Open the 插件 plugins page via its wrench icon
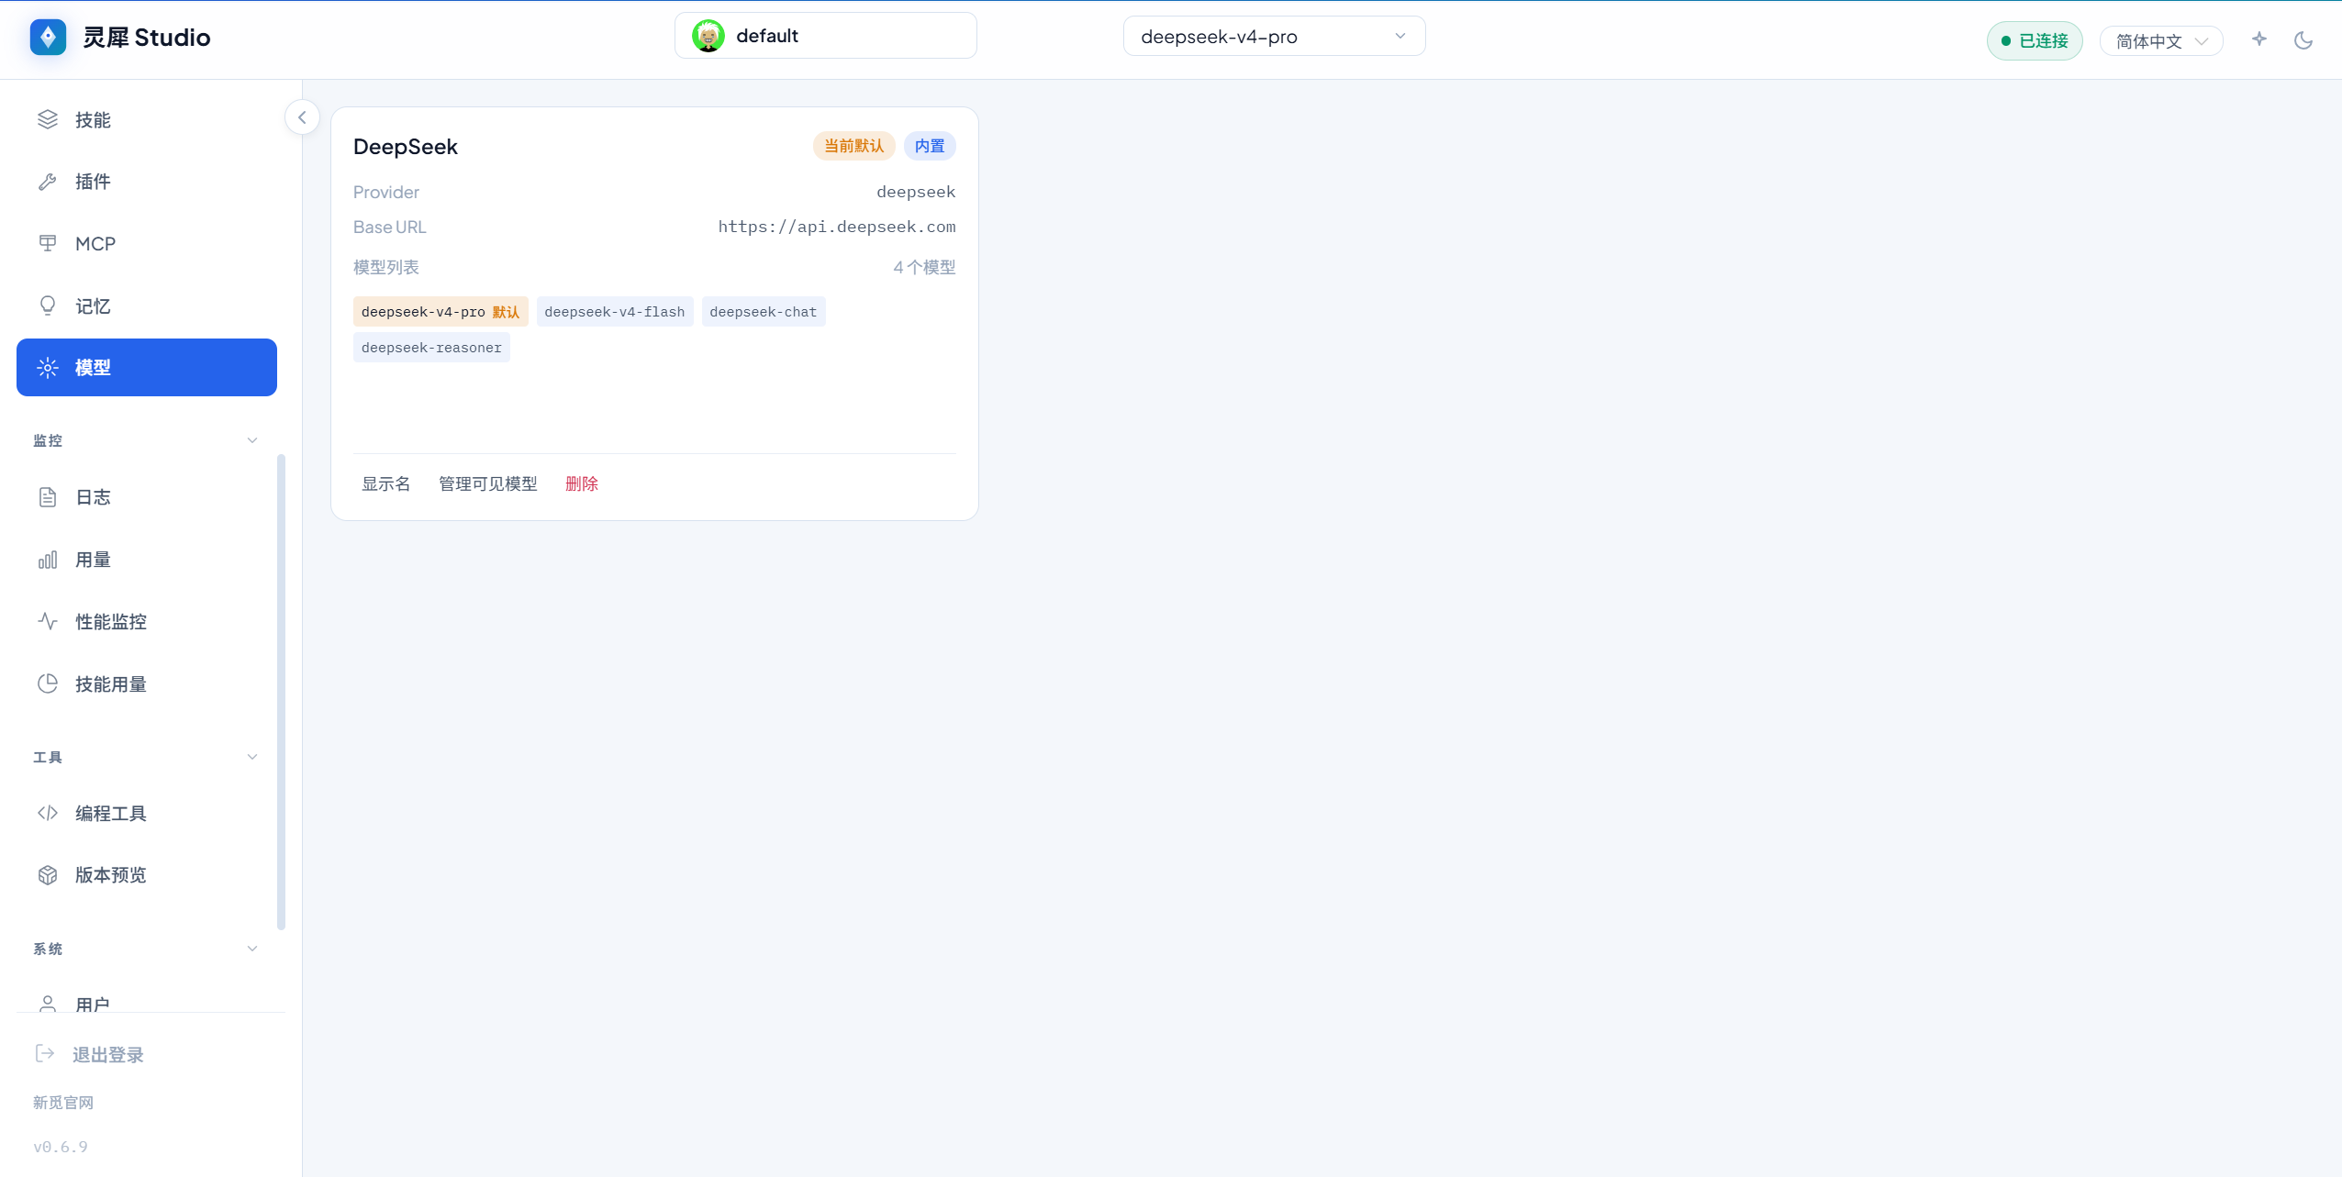Image resolution: width=2342 pixels, height=1177 pixels. click(48, 182)
